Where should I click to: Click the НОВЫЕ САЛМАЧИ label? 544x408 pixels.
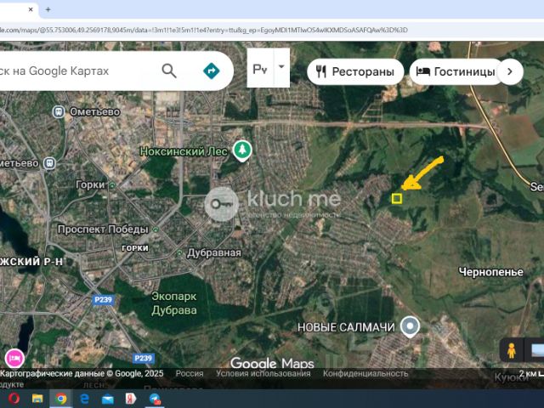(346, 327)
